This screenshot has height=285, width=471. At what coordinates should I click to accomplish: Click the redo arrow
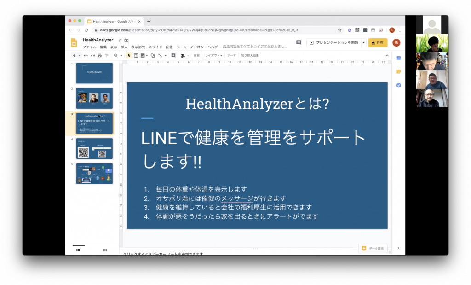(93, 56)
